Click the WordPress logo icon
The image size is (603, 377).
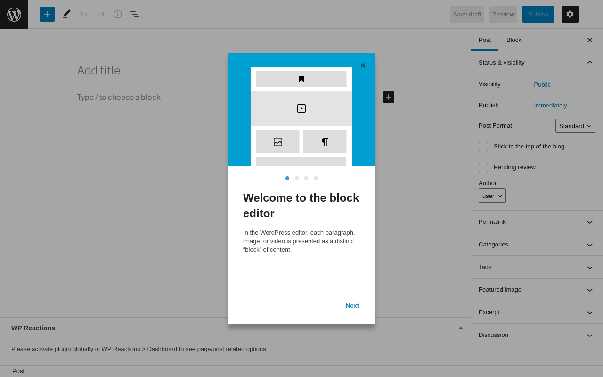tap(14, 14)
